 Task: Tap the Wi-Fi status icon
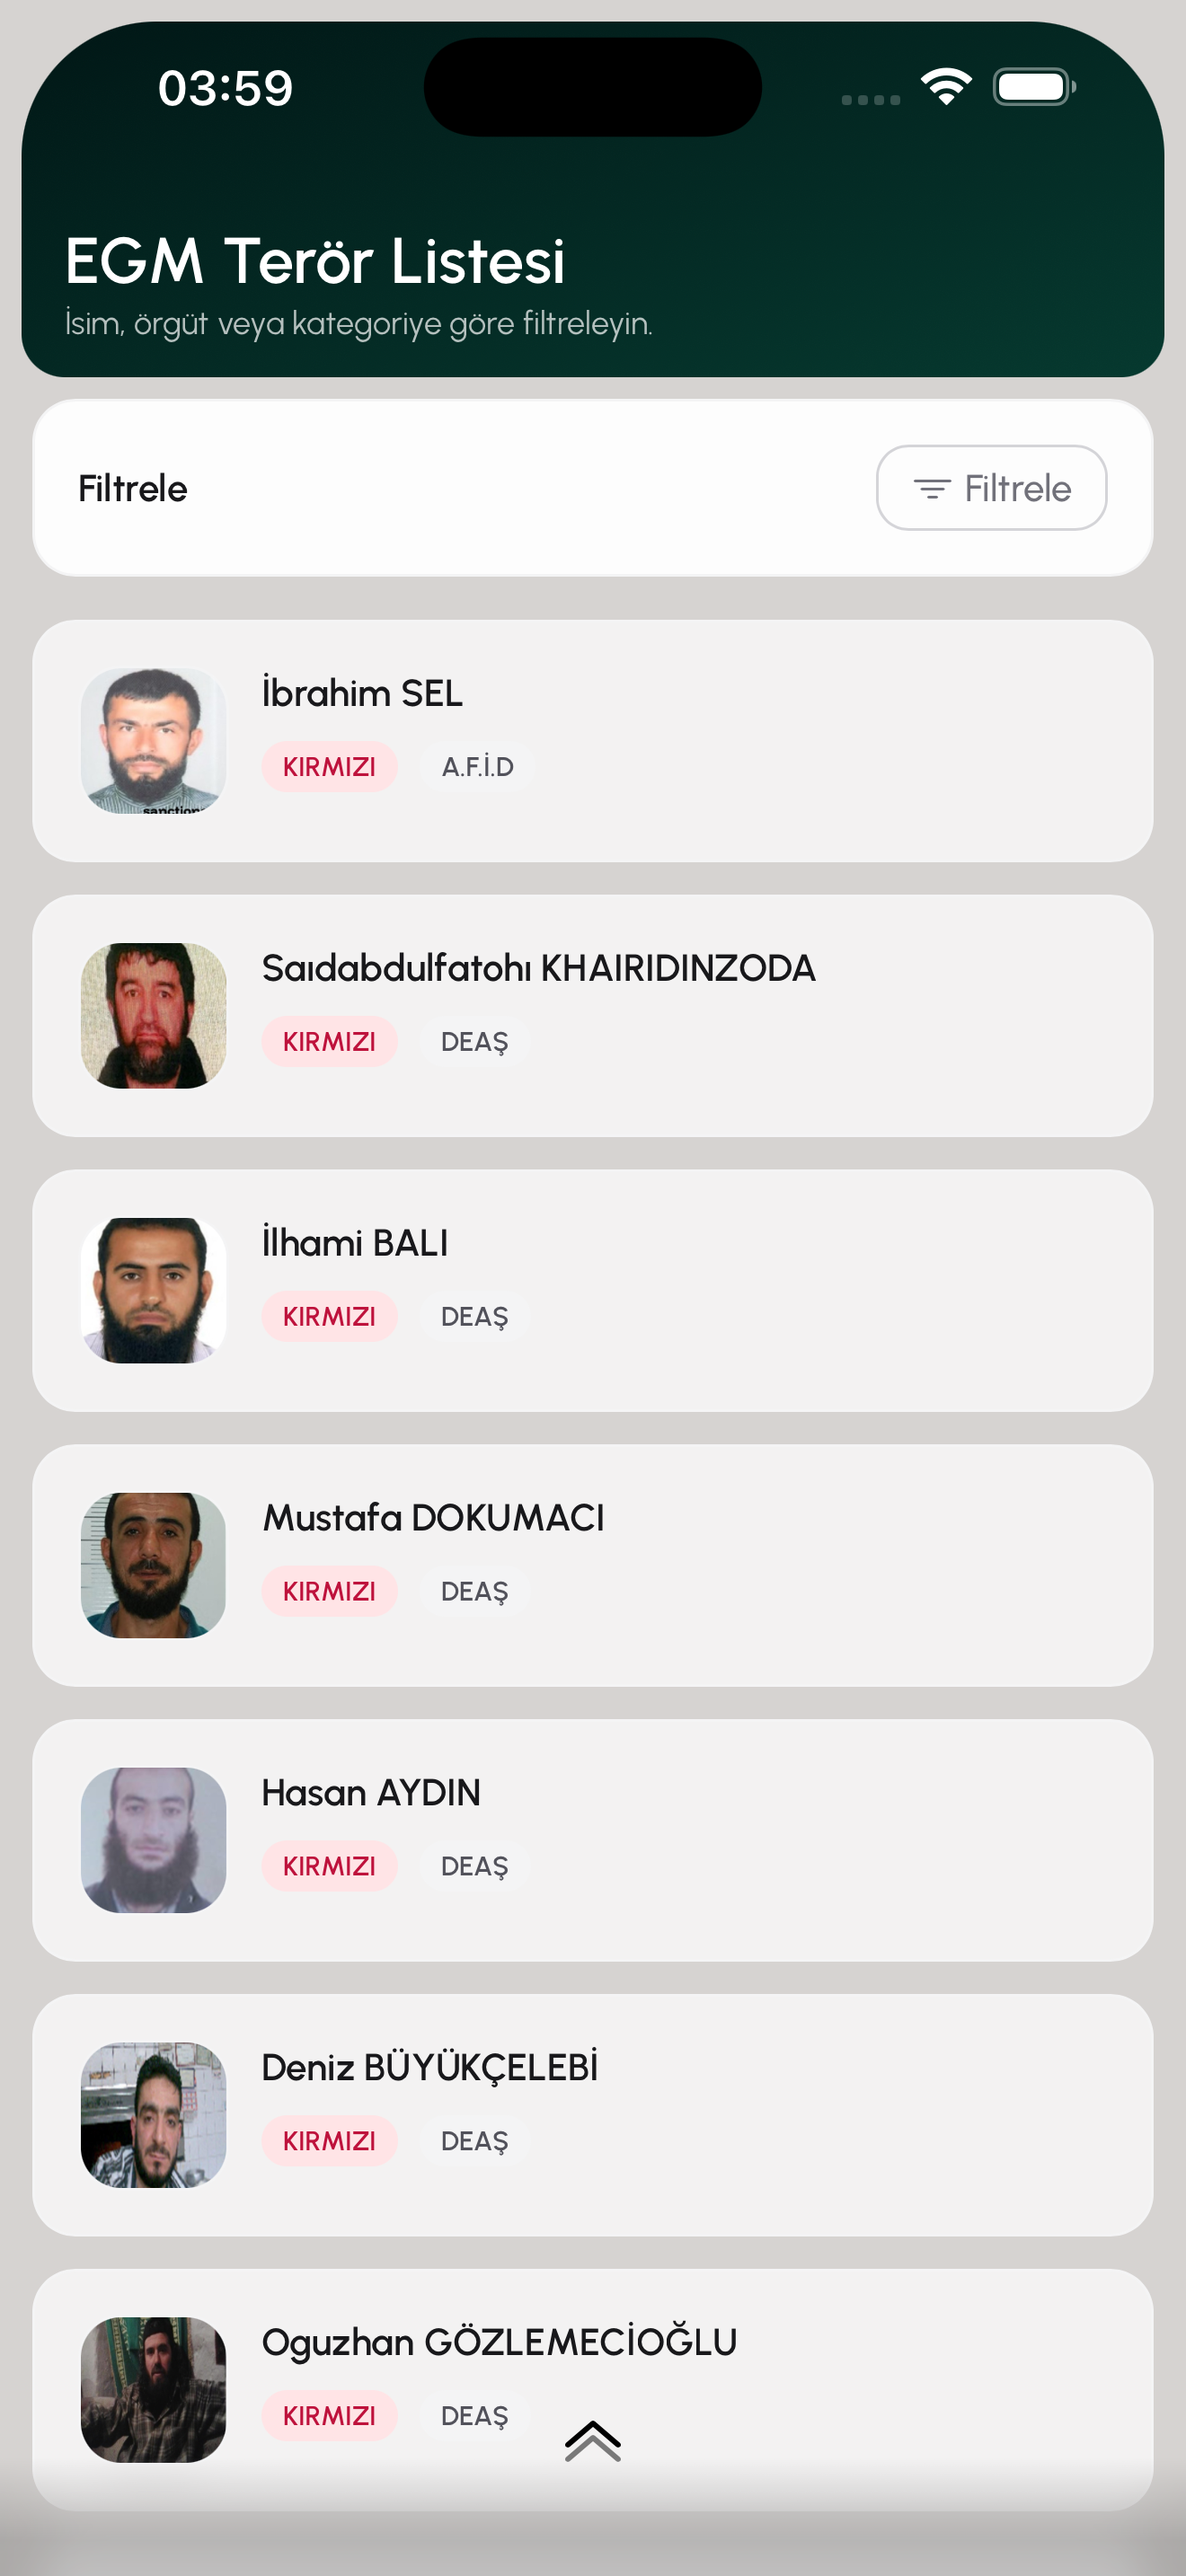tap(946, 87)
